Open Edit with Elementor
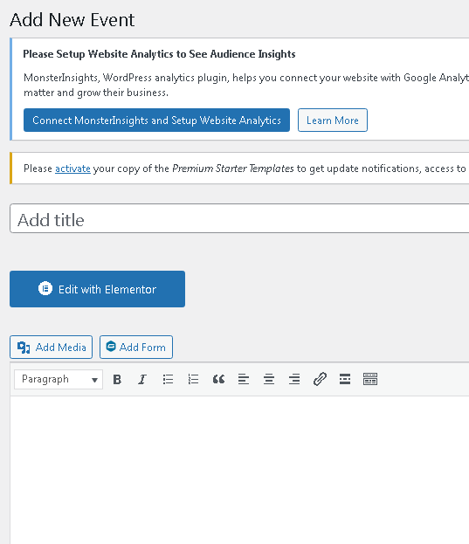 tap(98, 289)
